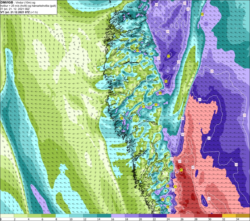Select the 2–4 m/s pale green legend swatch
The image size is (250, 221).
pos(21,216)
